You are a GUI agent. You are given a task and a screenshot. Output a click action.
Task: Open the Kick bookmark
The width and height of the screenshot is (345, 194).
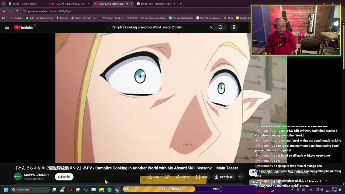pyautogui.click(x=29, y=18)
